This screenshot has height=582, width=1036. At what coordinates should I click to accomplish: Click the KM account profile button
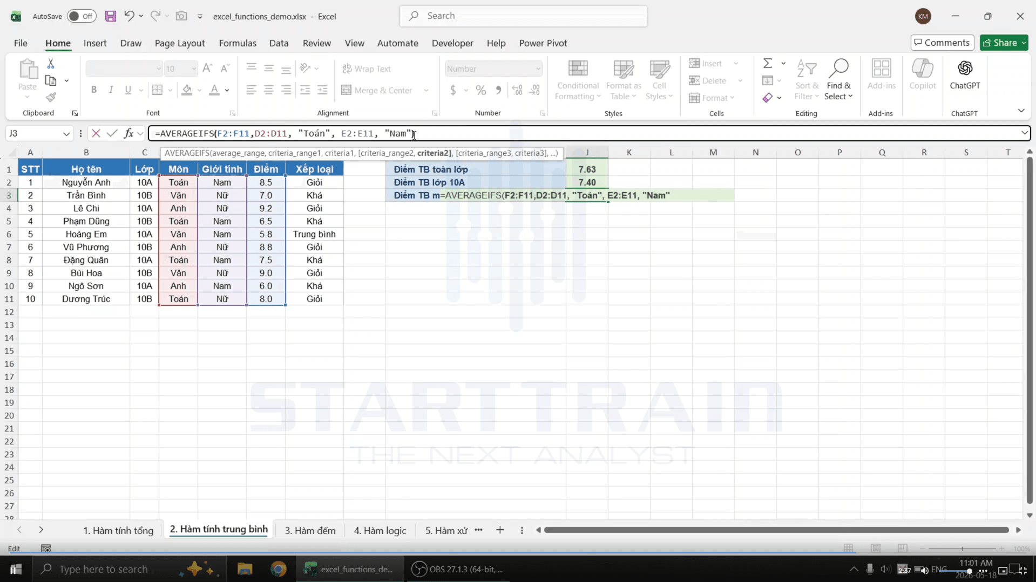923,16
